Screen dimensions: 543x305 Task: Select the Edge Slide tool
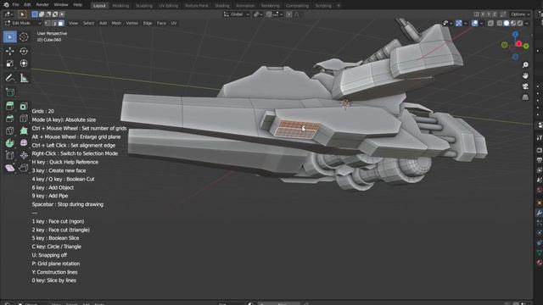[x=9, y=156]
